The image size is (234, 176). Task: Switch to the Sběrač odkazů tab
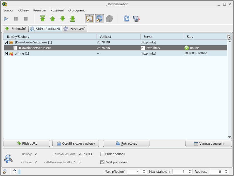45,28
